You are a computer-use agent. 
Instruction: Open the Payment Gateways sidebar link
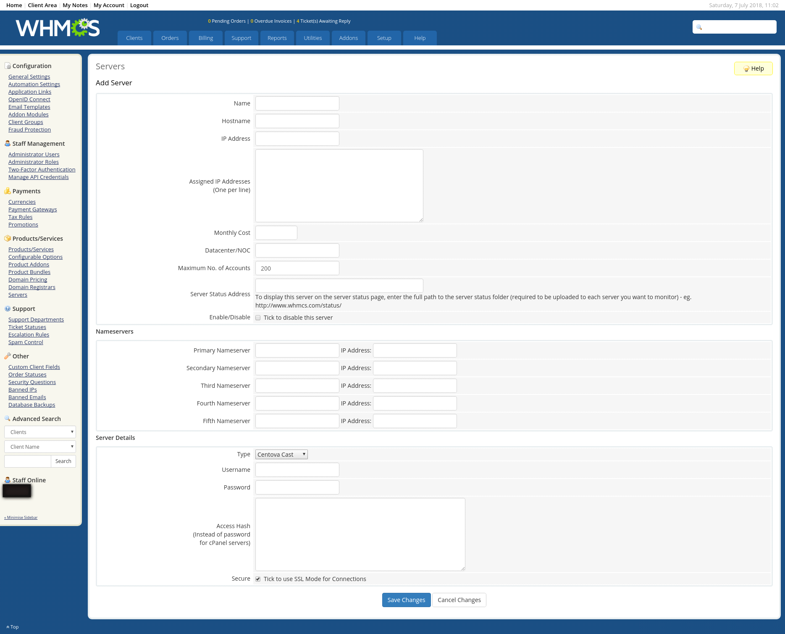click(x=32, y=210)
